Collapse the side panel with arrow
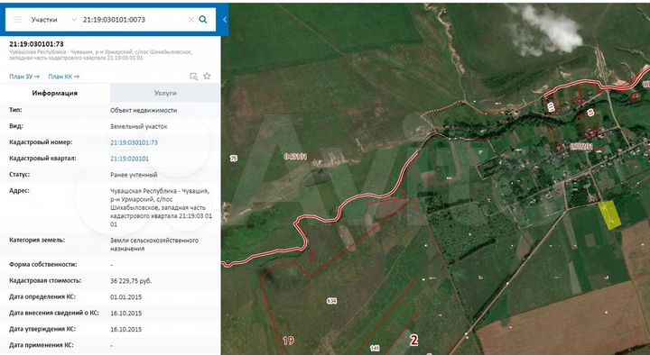Screen dimensions: 650x355 224,20
